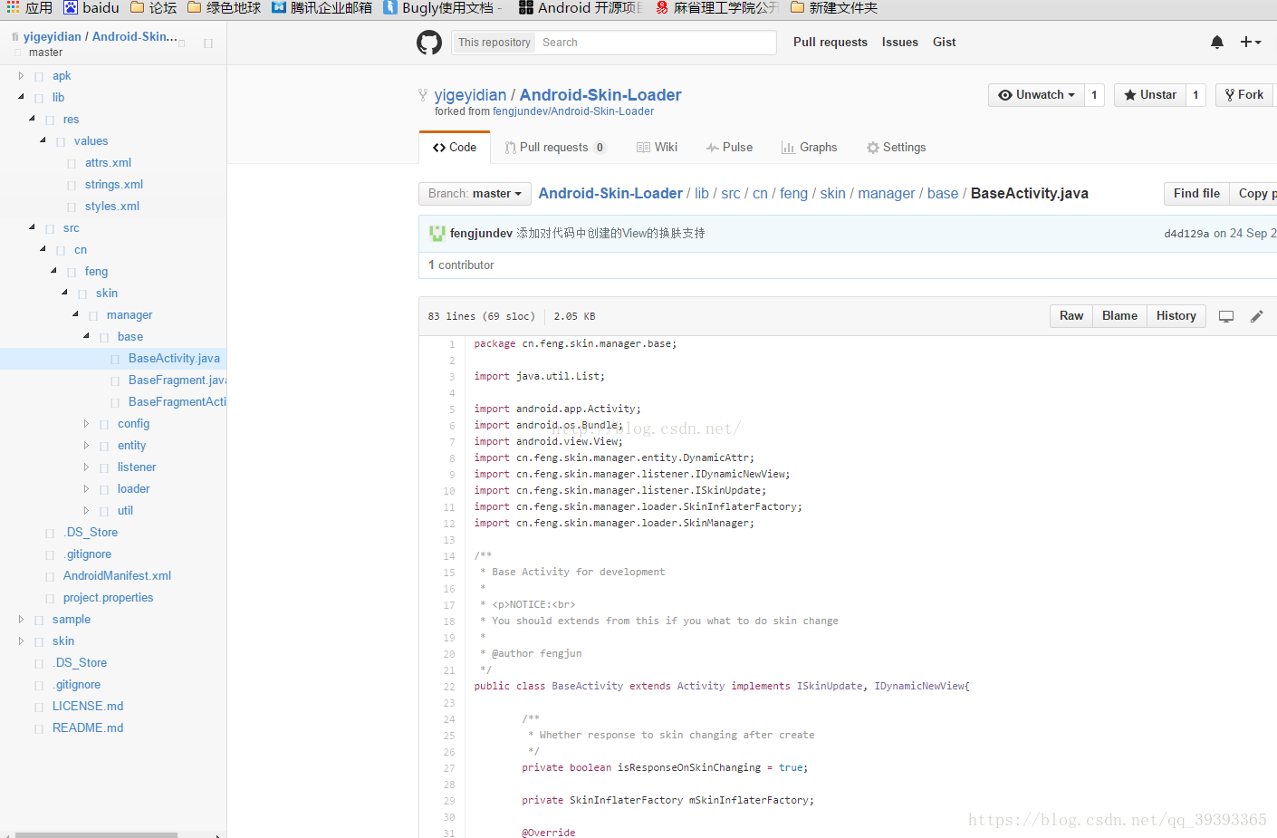Switch to the Code tab

(455, 148)
